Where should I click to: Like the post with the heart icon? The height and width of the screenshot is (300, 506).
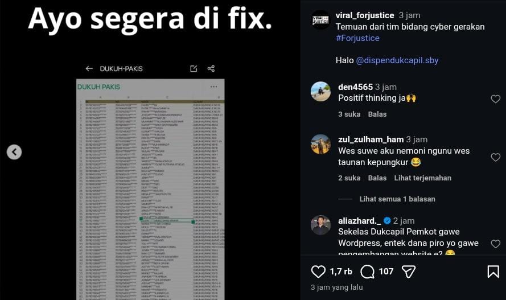pyautogui.click(x=318, y=272)
